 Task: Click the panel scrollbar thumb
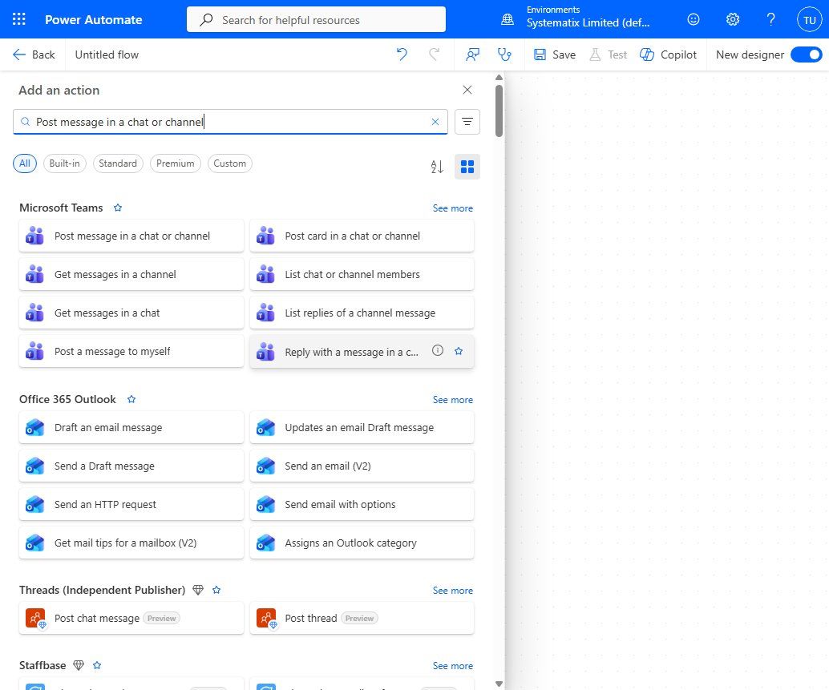499,111
